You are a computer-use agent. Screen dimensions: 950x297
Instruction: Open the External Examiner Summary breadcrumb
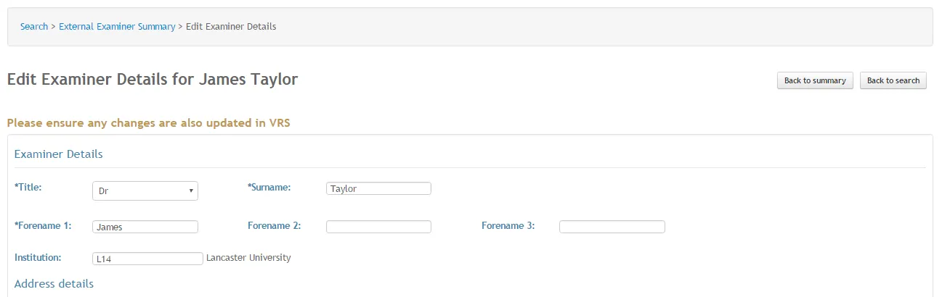[x=117, y=27]
